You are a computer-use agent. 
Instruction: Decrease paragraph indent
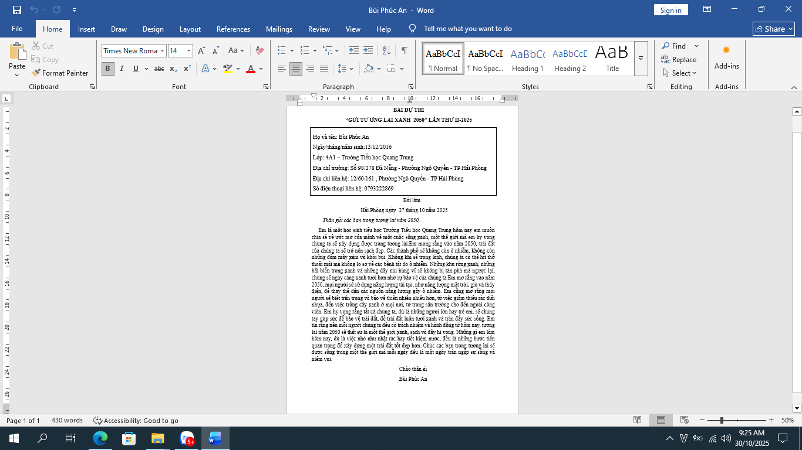click(353, 51)
